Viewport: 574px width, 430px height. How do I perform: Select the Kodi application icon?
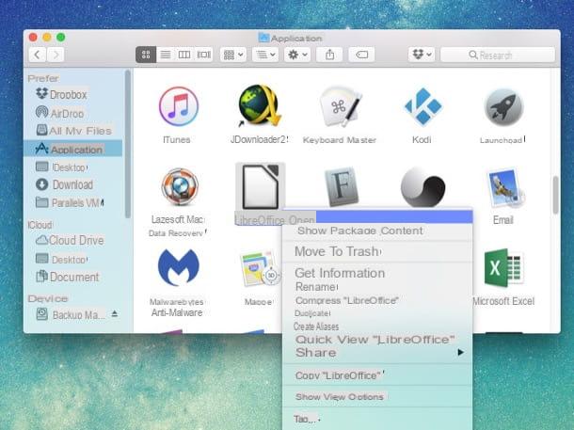(423, 106)
